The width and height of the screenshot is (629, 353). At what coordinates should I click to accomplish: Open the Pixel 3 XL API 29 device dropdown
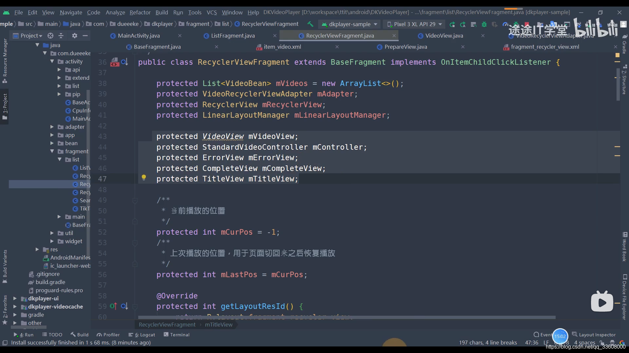coord(414,24)
